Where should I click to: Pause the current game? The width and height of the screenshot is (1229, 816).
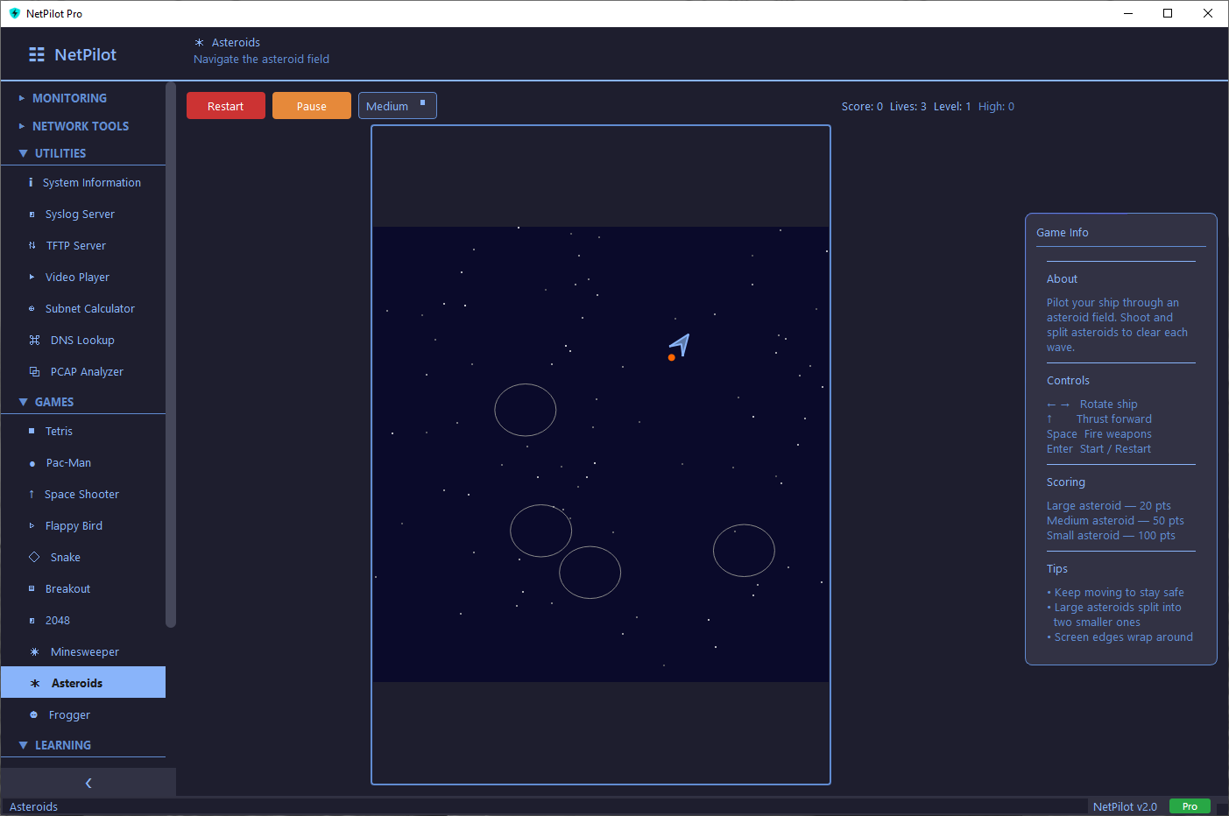click(312, 106)
